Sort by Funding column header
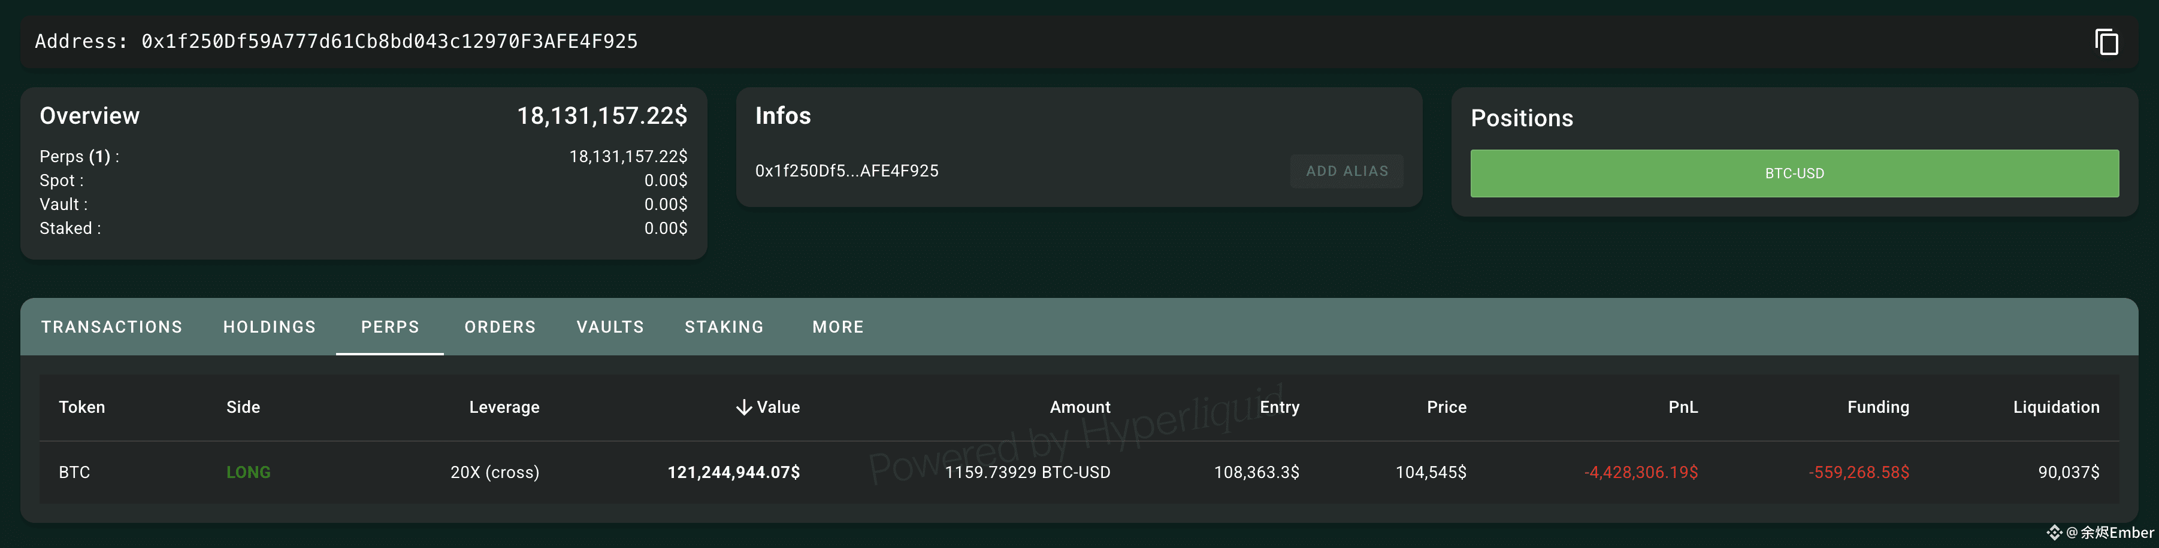 (1877, 407)
